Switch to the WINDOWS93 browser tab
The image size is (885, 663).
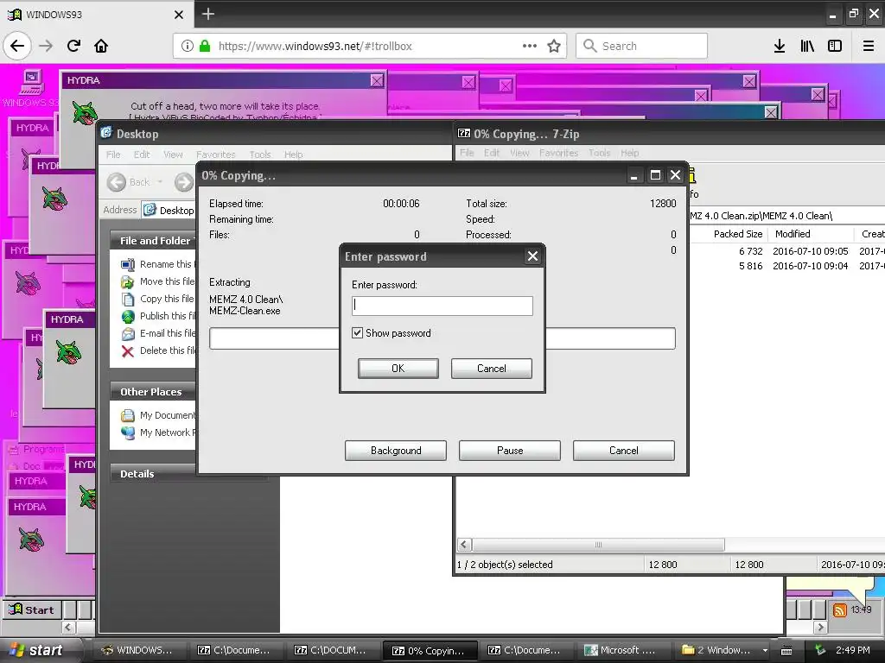pyautogui.click(x=96, y=14)
